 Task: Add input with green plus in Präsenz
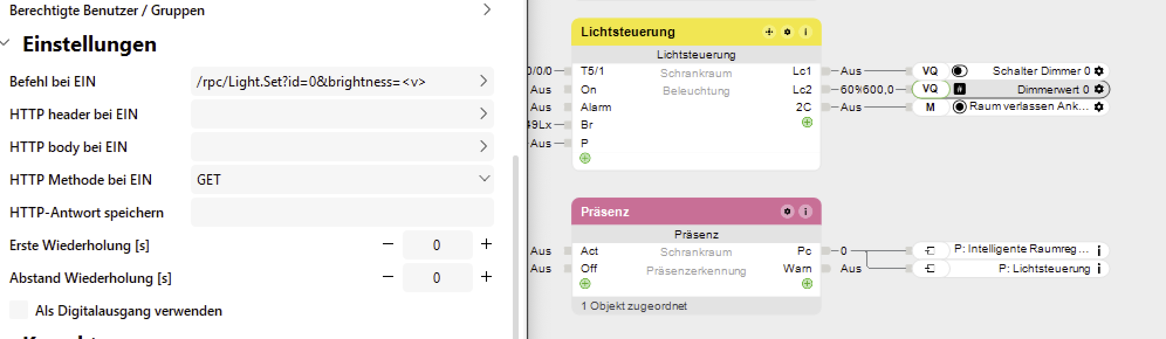pos(585,284)
